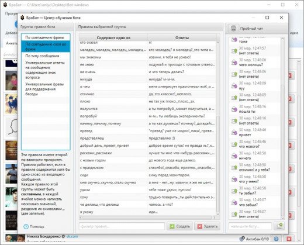Click the БроБот app icon in the main window title bar

(5, 5)
